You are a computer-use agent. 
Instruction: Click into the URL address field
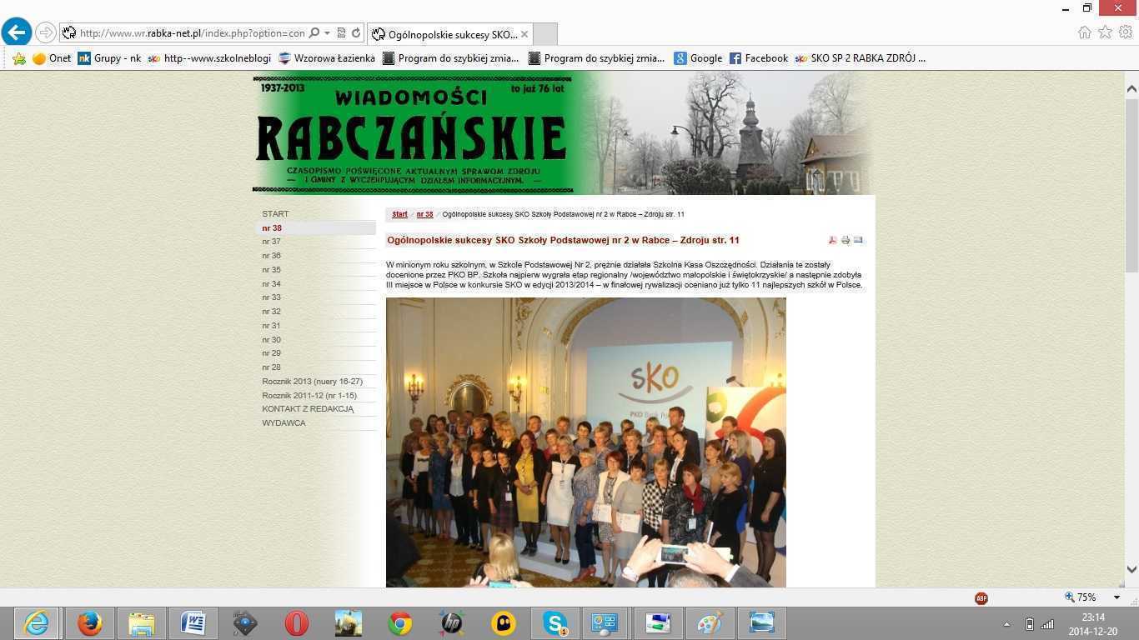192,33
